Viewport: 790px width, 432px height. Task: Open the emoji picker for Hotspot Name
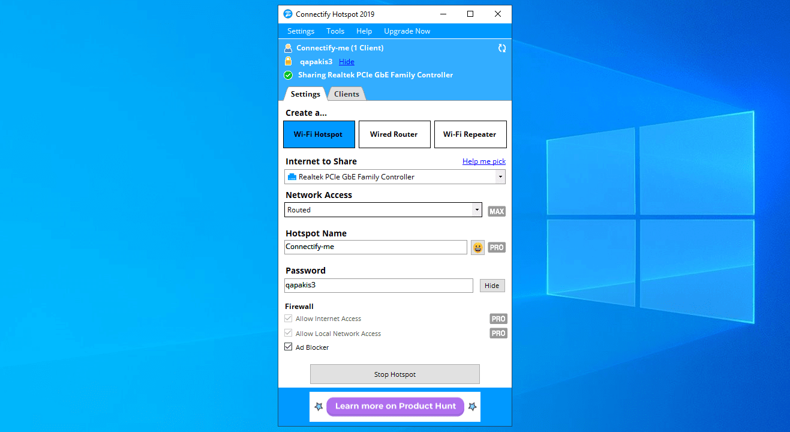click(477, 247)
